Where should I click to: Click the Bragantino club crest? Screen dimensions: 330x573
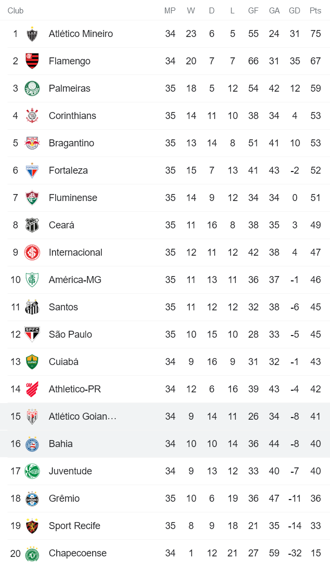33,143
